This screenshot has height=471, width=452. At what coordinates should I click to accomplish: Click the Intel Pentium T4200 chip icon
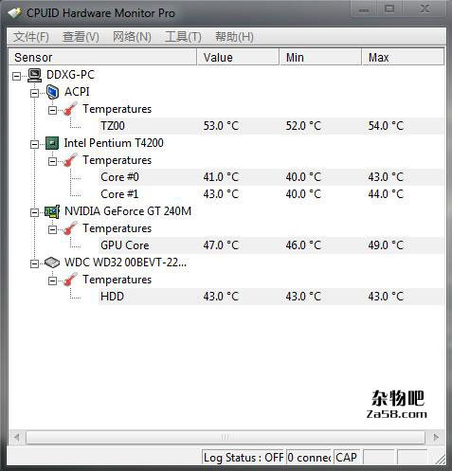pyautogui.click(x=52, y=143)
